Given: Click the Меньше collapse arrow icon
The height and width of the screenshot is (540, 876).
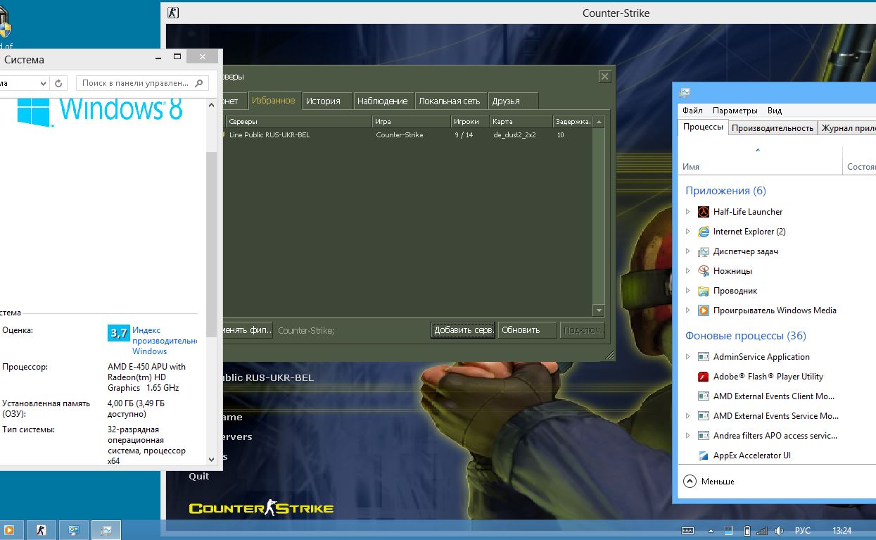Looking at the screenshot, I should click(x=690, y=482).
